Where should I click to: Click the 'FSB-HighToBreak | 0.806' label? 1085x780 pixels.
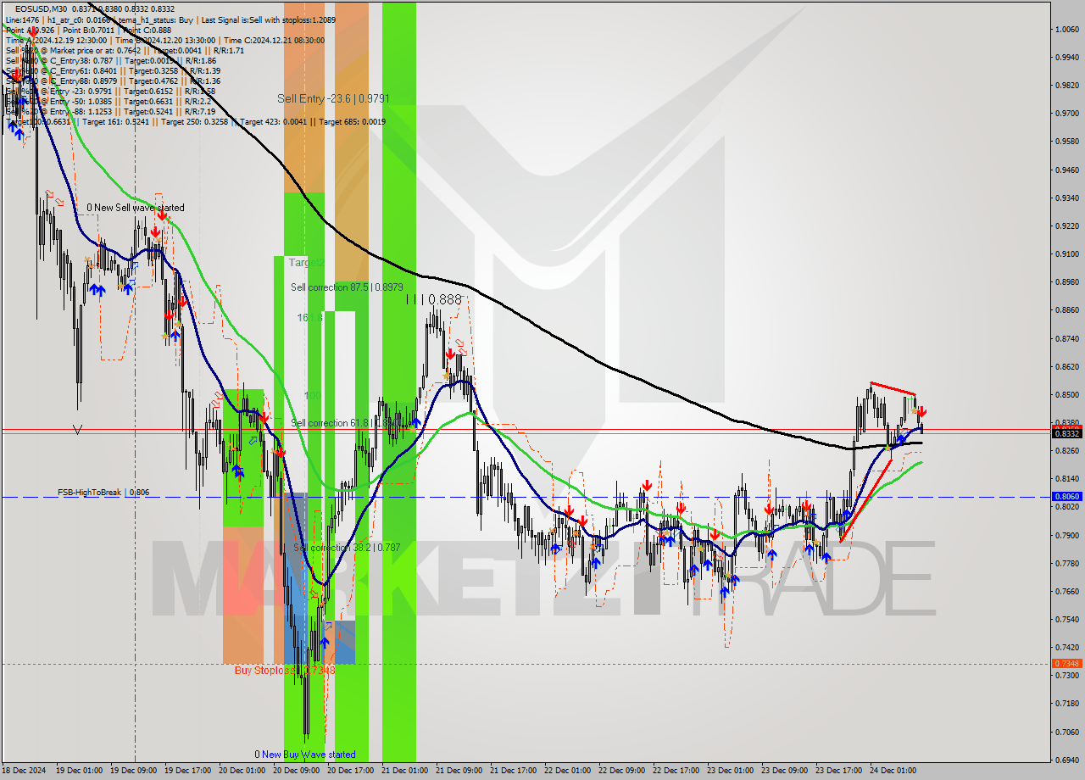coord(103,492)
